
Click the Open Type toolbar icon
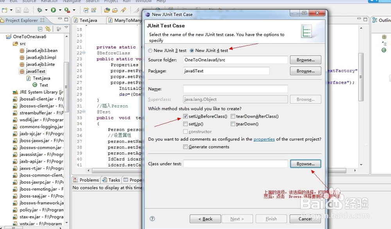point(107,10)
